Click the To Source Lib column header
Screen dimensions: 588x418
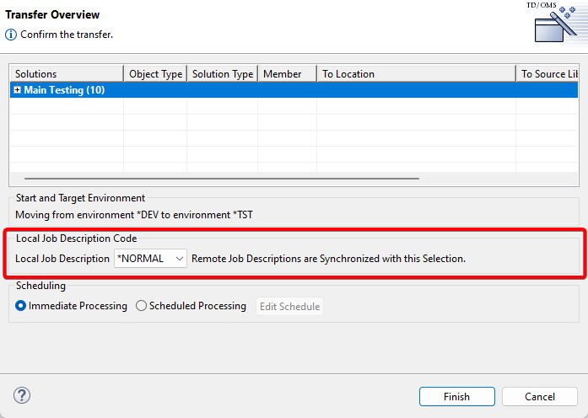(x=548, y=74)
